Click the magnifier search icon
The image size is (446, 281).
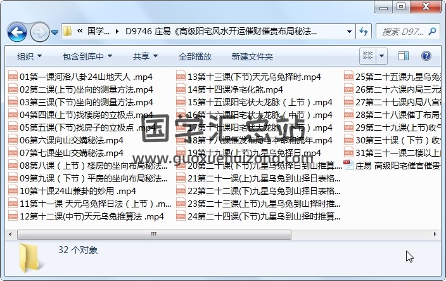pyautogui.click(x=432, y=31)
